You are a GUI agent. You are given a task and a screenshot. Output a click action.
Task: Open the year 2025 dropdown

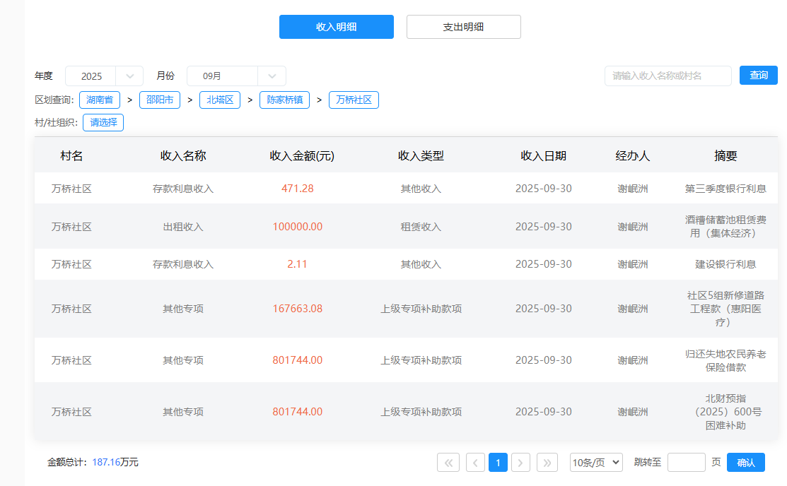104,76
